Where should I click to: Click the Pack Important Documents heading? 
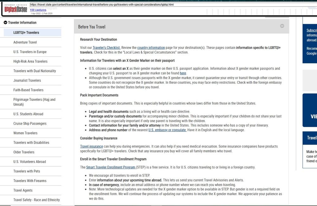[99, 95]
